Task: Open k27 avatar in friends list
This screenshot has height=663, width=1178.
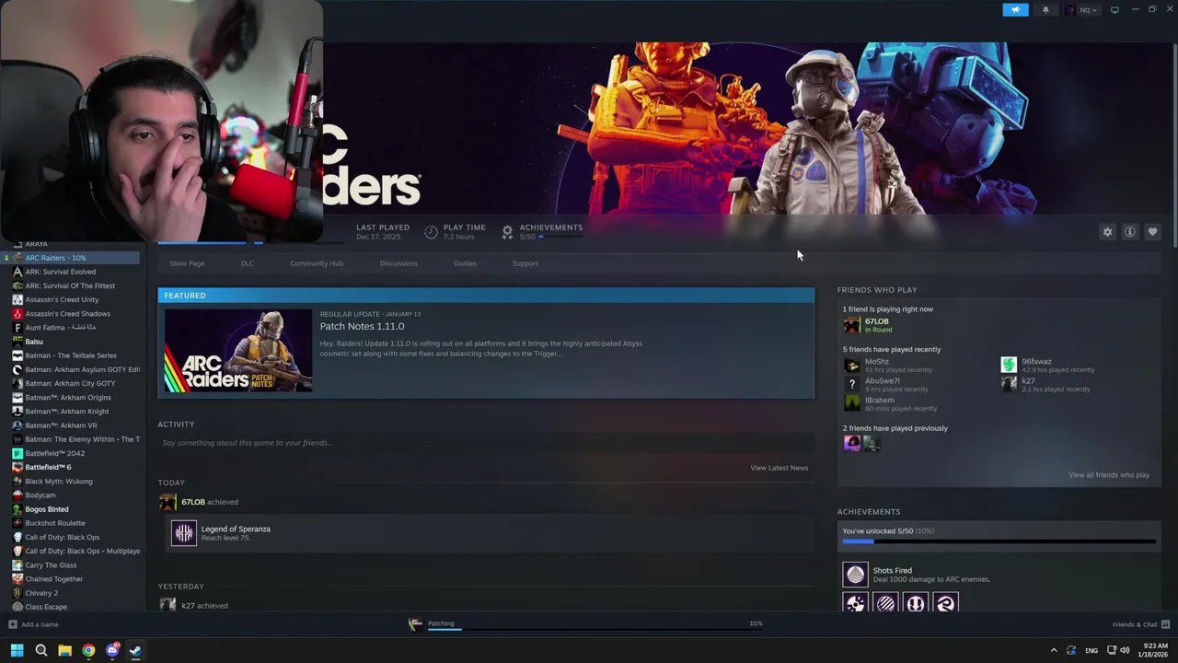Action: click(1009, 385)
